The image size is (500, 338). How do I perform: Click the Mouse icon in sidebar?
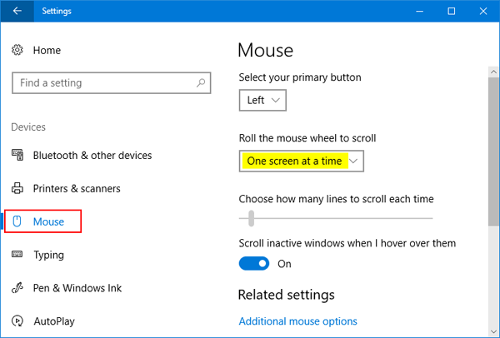pyautogui.click(x=17, y=222)
